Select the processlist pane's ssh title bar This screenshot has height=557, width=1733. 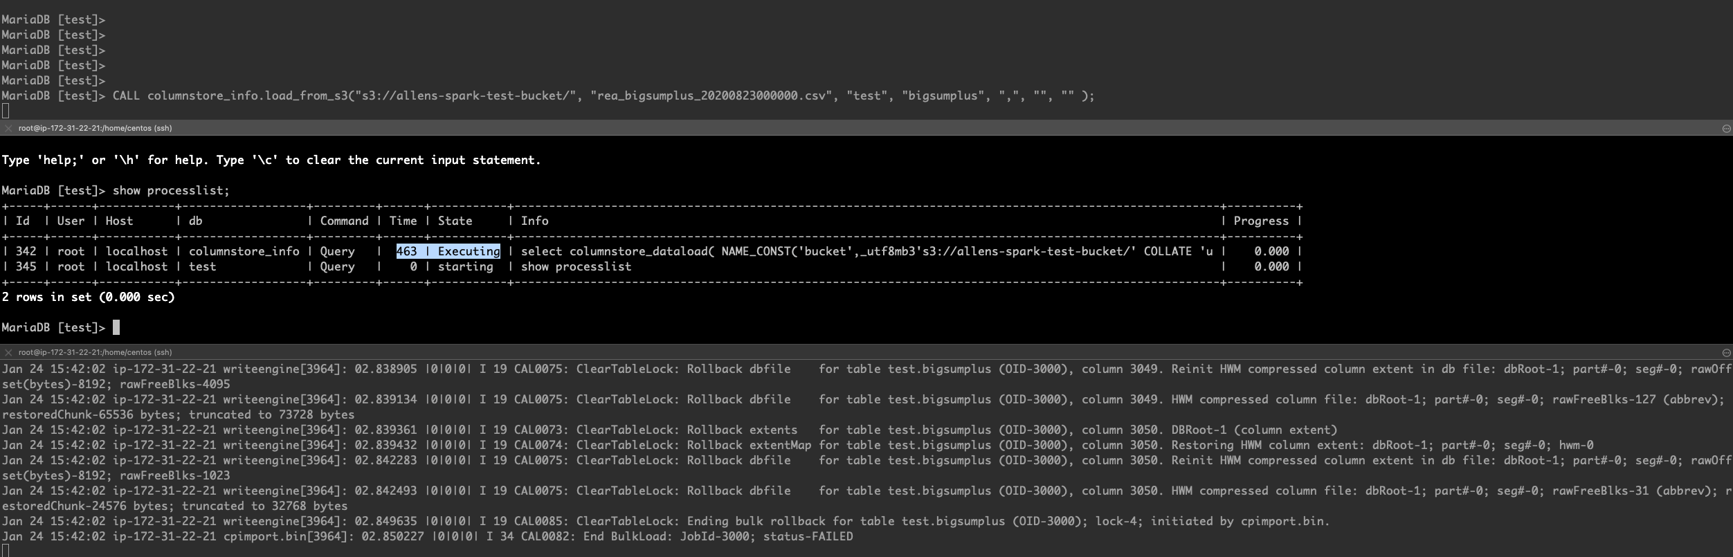coord(95,128)
